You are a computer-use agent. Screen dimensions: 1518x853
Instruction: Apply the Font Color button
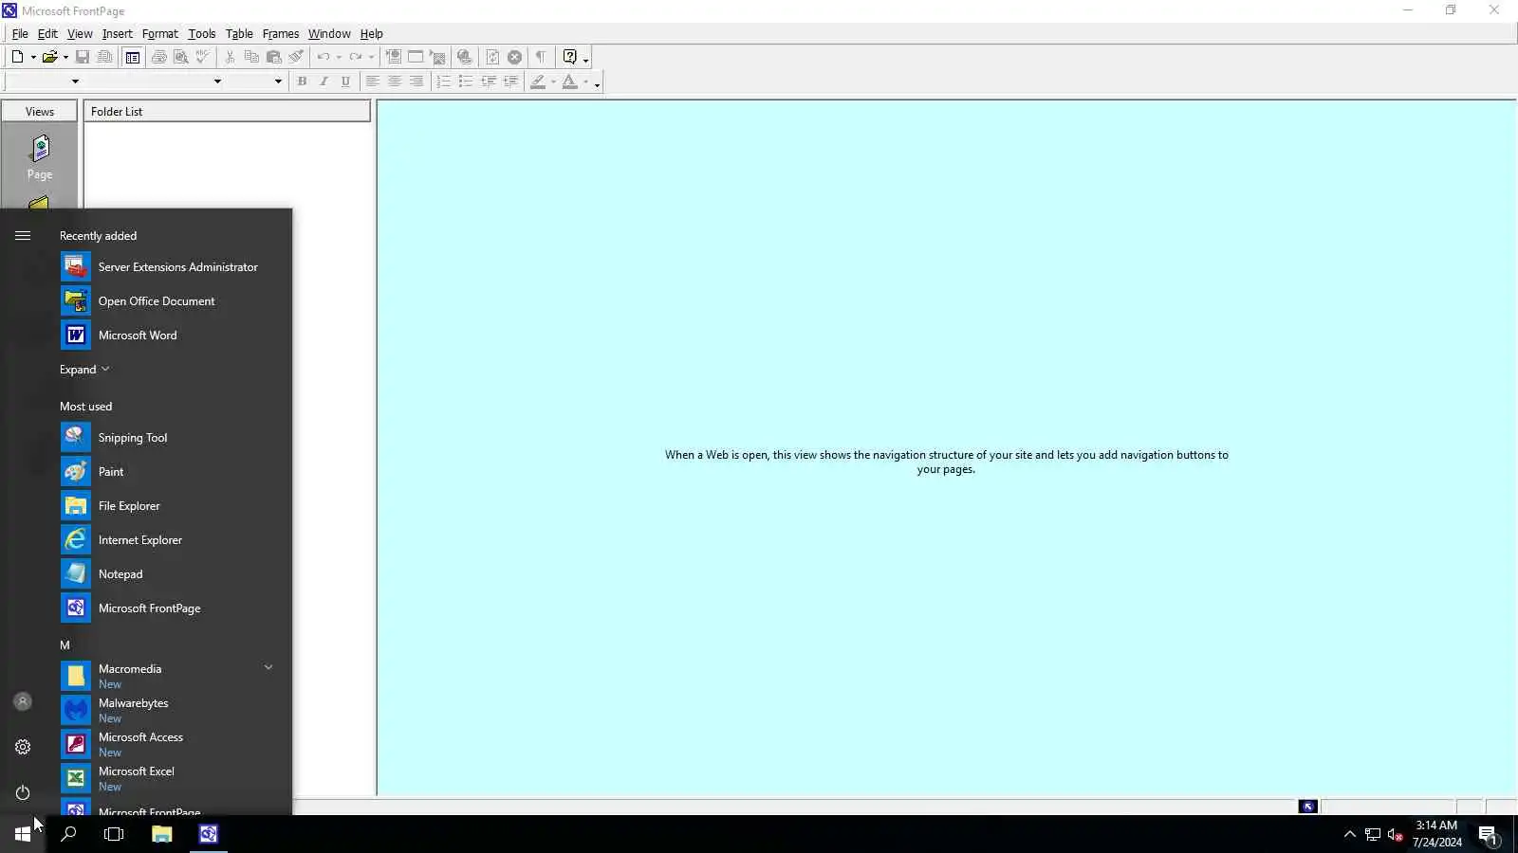tap(569, 82)
